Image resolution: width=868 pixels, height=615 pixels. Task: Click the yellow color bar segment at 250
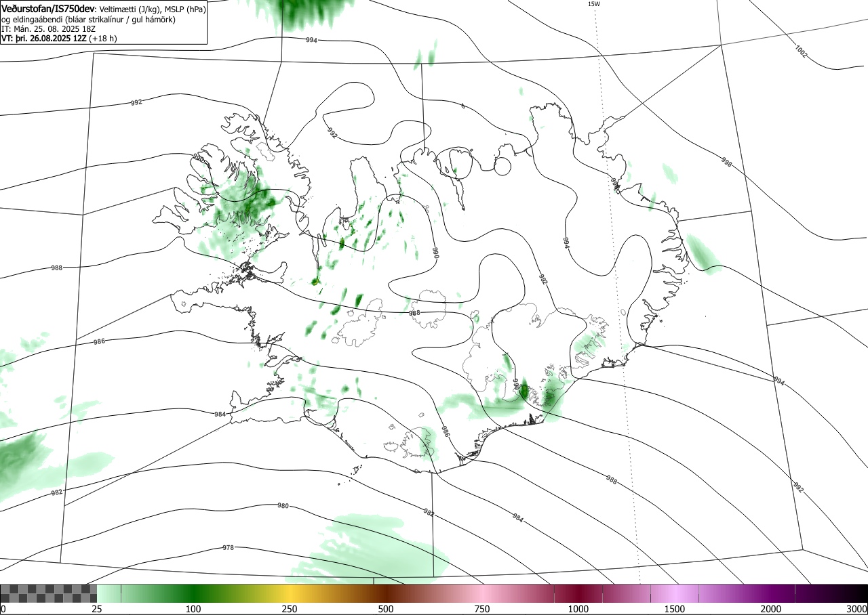pyautogui.click(x=290, y=593)
